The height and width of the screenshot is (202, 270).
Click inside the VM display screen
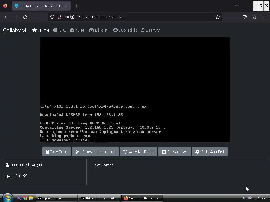tap(135, 90)
